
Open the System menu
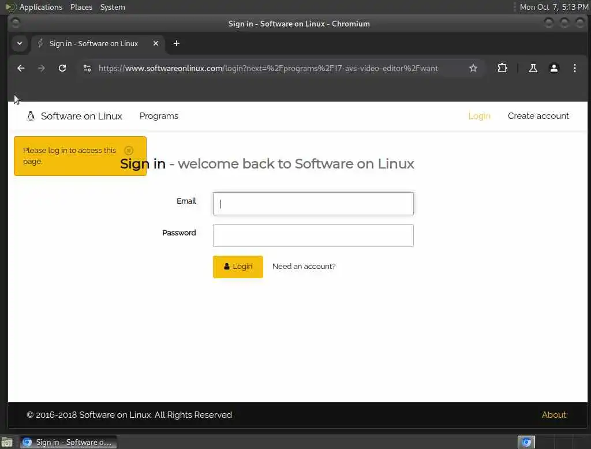(x=113, y=7)
